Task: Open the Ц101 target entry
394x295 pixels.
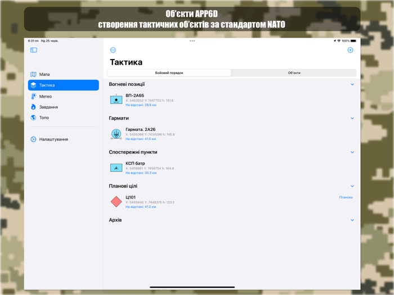Action: [232, 202]
